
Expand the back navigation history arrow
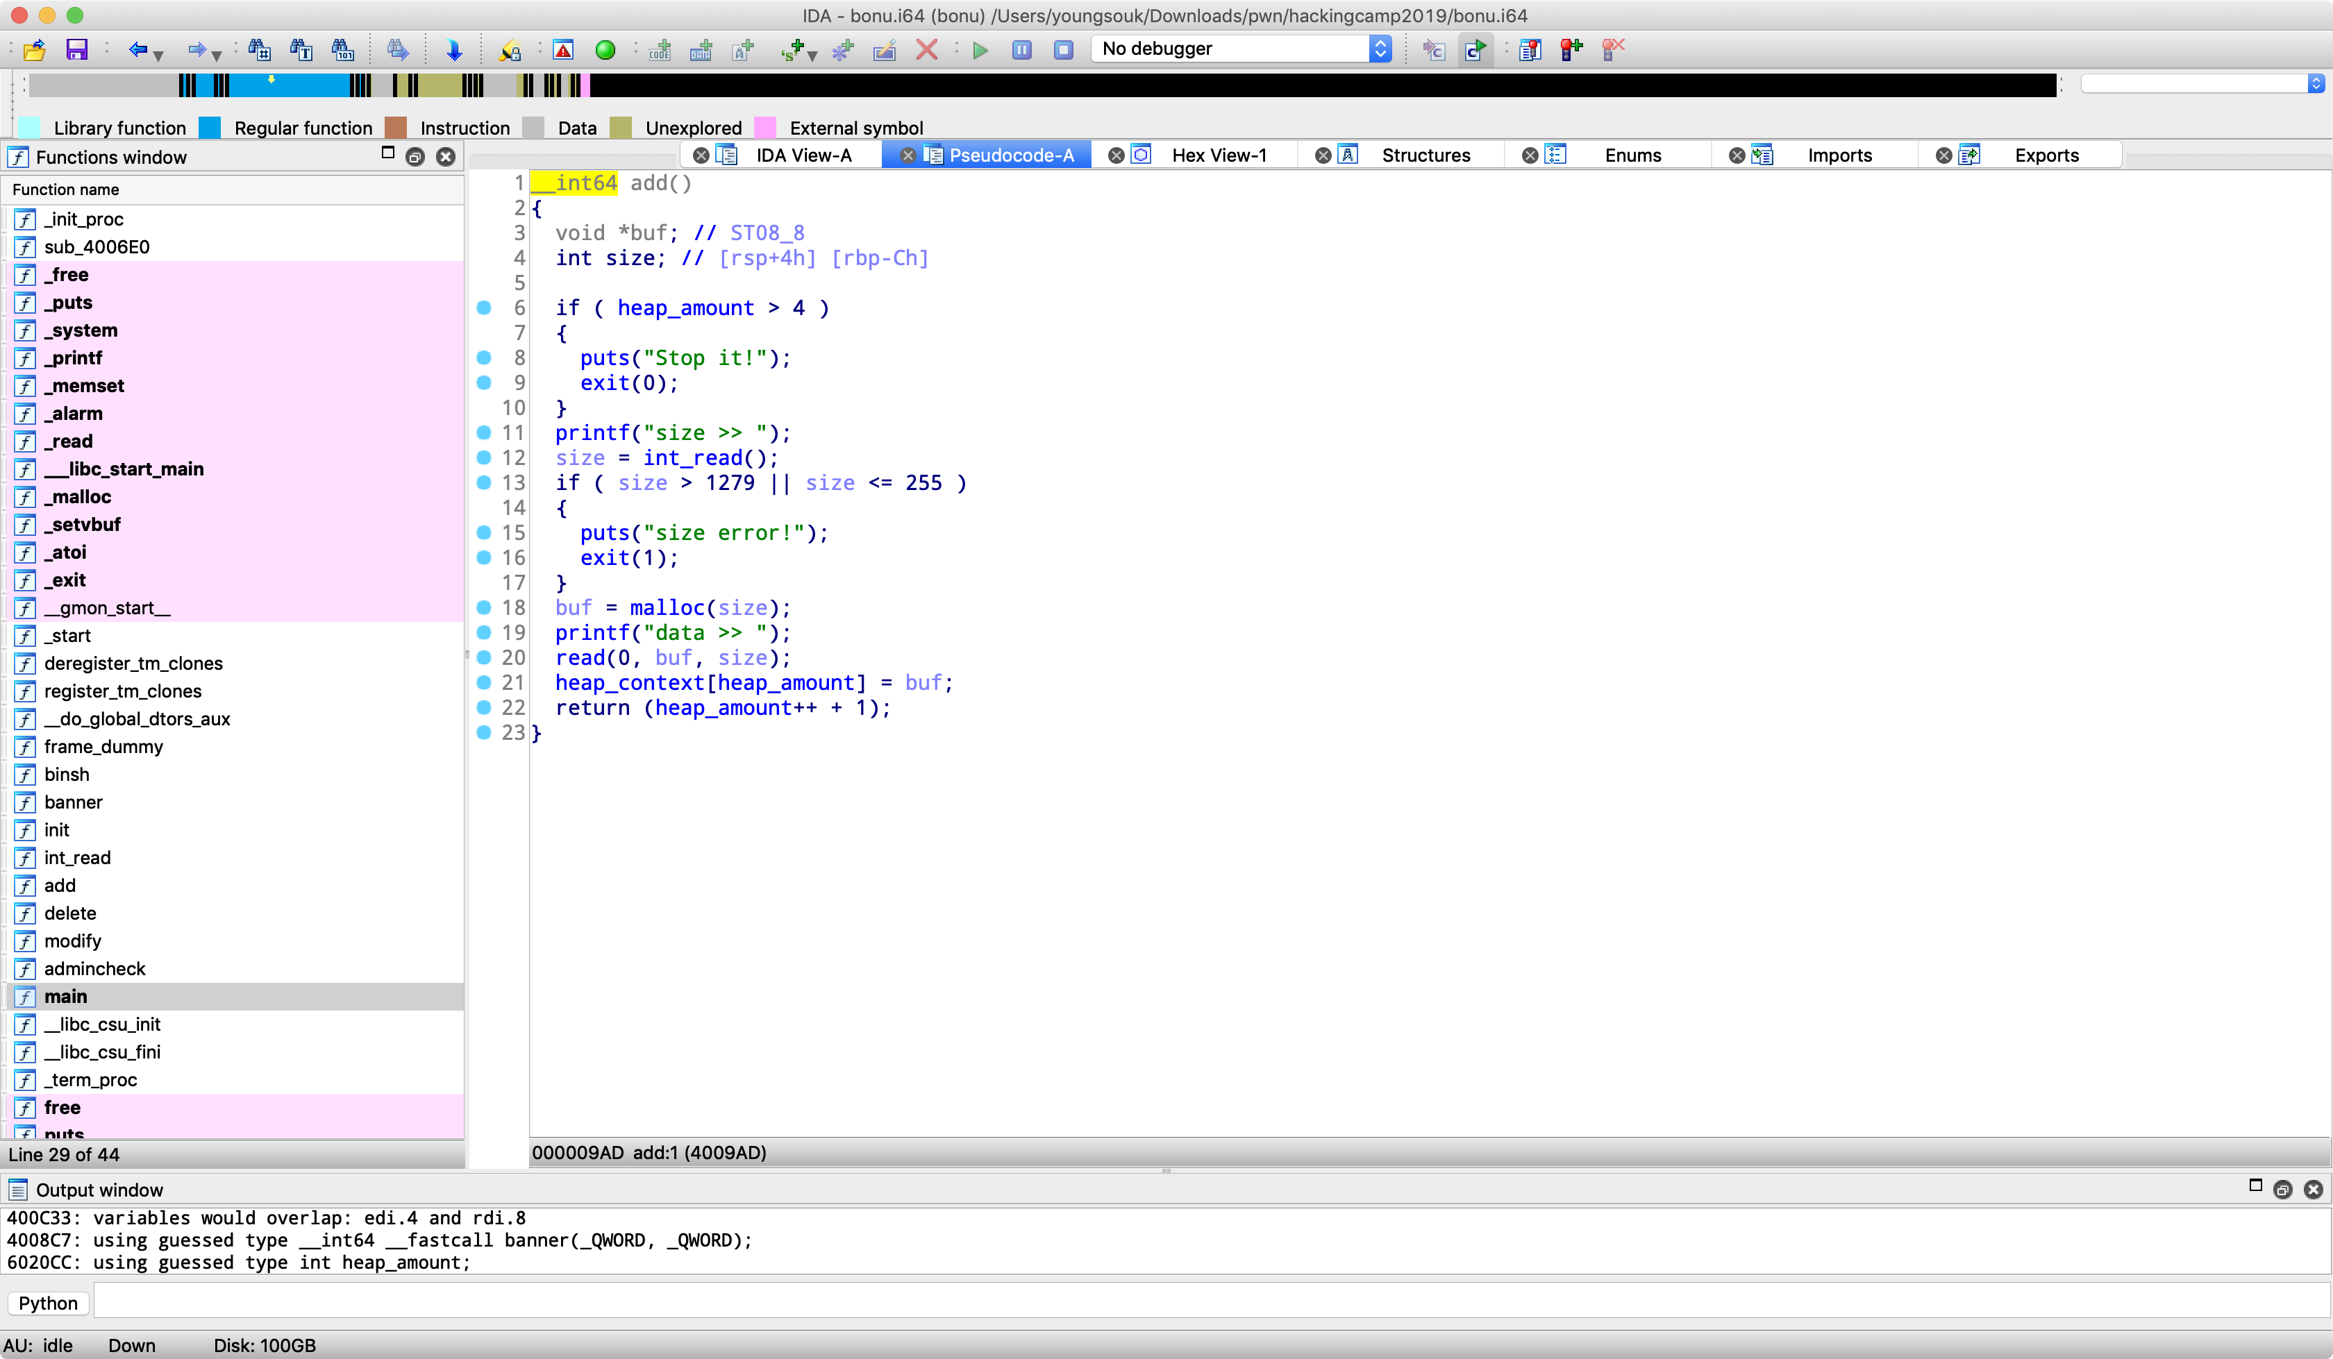[158, 56]
